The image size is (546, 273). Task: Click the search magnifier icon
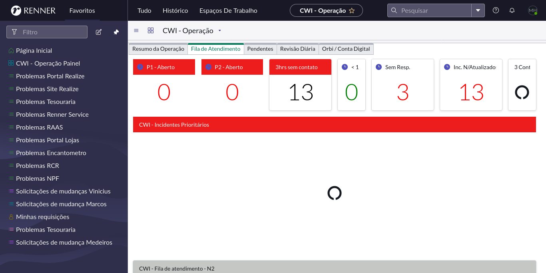pos(394,10)
